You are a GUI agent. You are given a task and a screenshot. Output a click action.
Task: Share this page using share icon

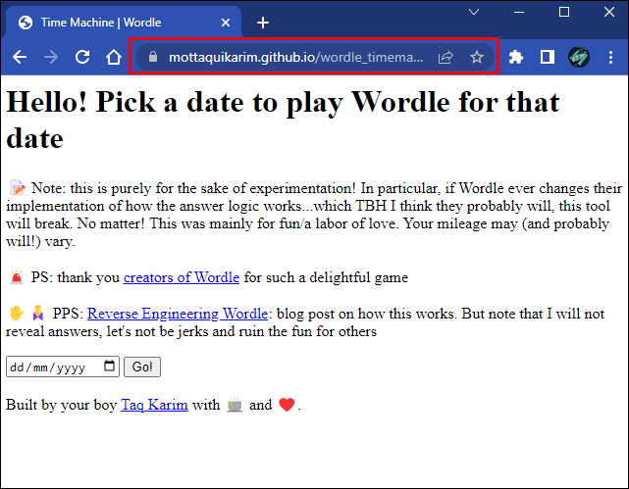(446, 57)
